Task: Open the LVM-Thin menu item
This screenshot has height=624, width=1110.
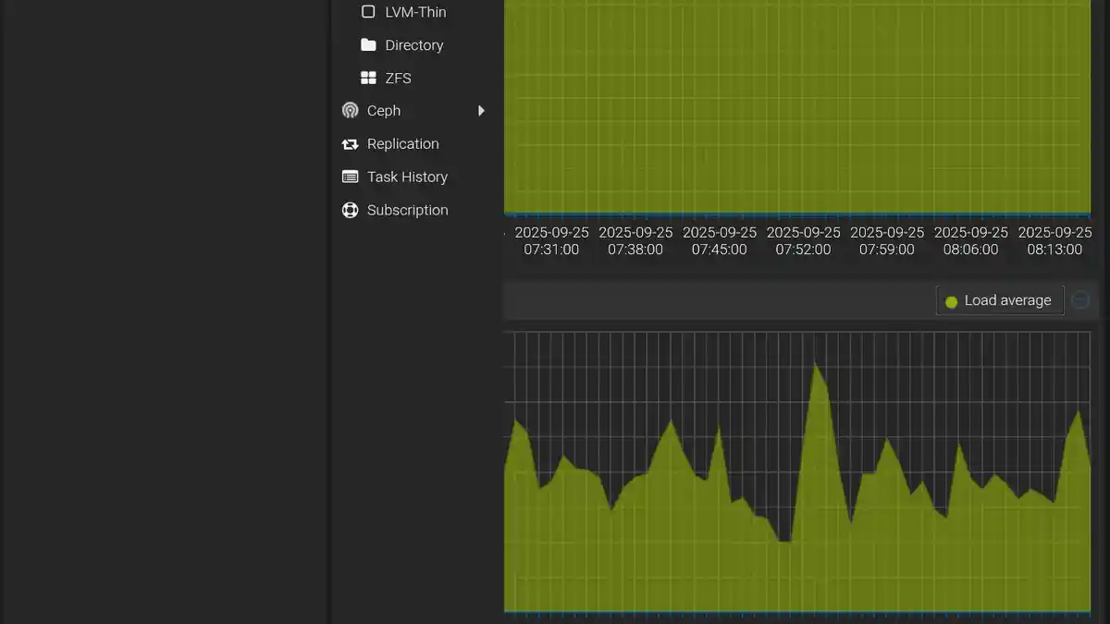Action: pos(415,12)
